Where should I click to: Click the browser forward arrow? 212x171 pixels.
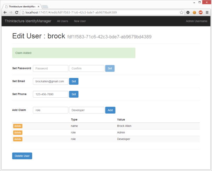(x=11, y=12)
